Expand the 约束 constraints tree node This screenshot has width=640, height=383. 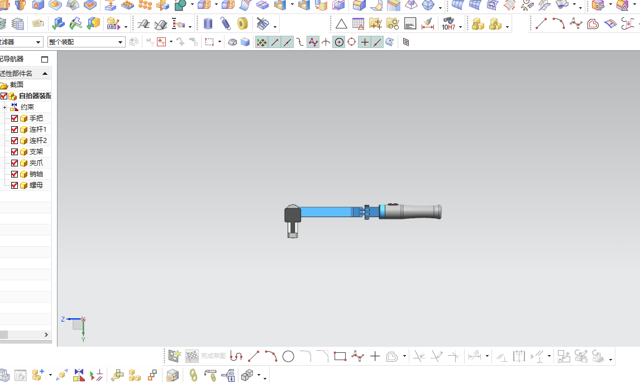pos(4,107)
